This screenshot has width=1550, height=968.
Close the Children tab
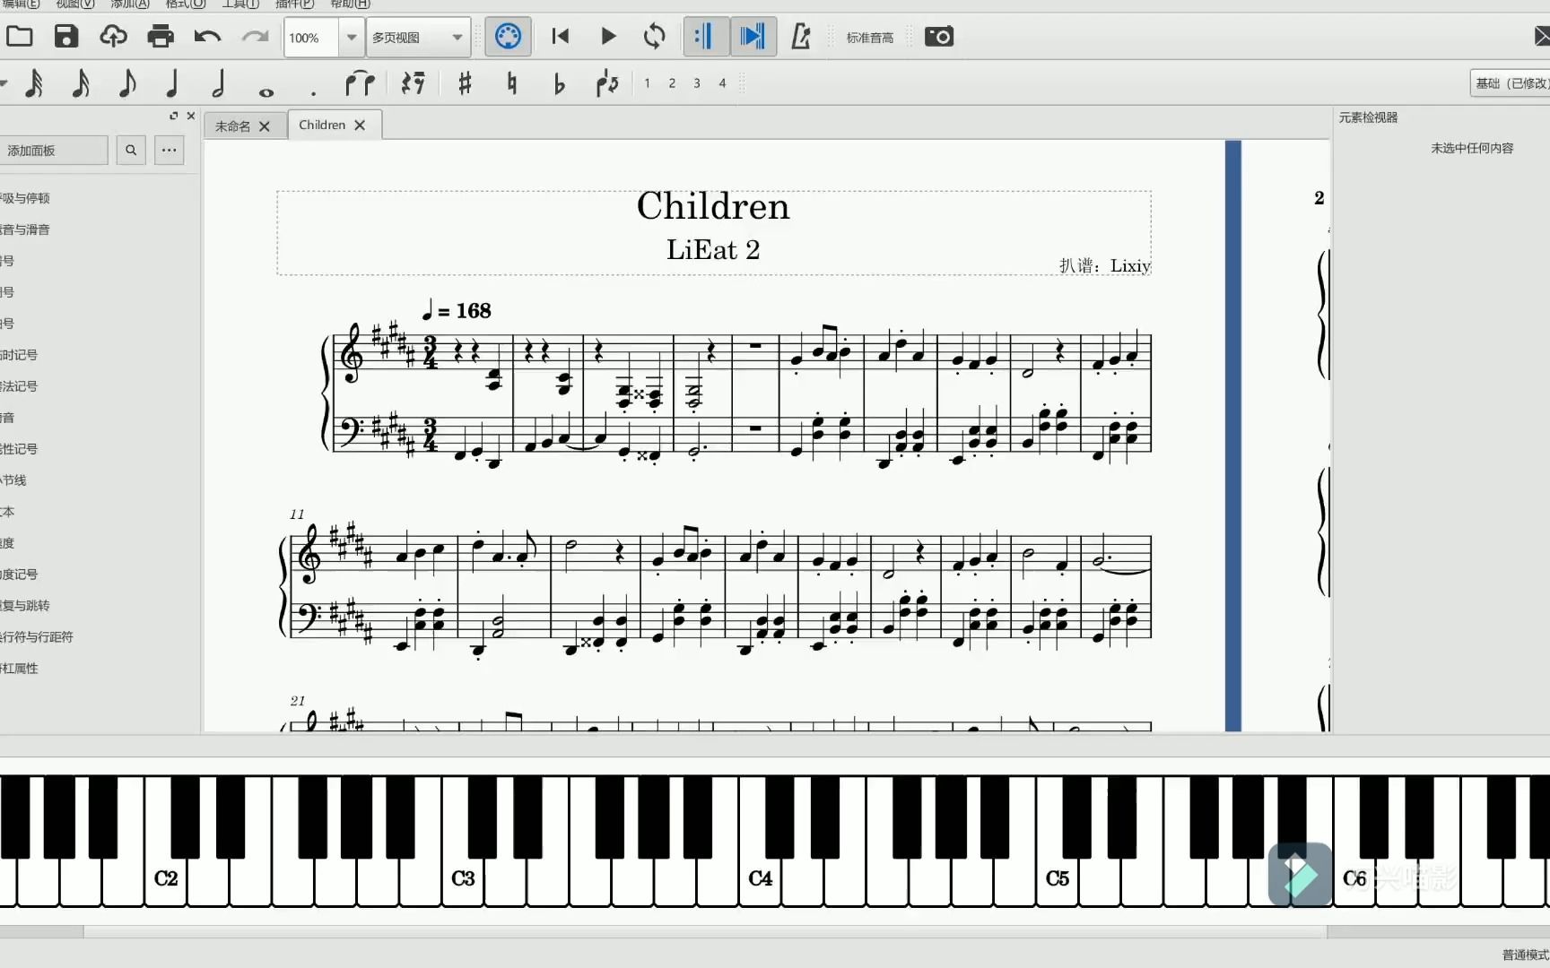pyautogui.click(x=360, y=125)
